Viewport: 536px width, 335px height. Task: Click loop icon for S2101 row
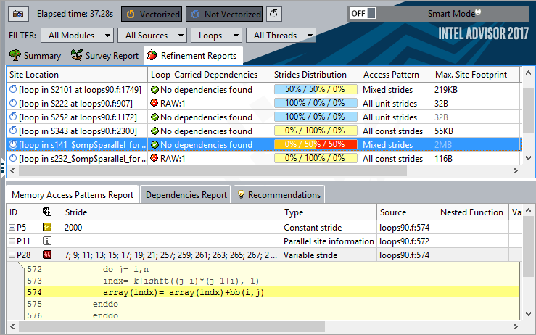(x=13, y=89)
